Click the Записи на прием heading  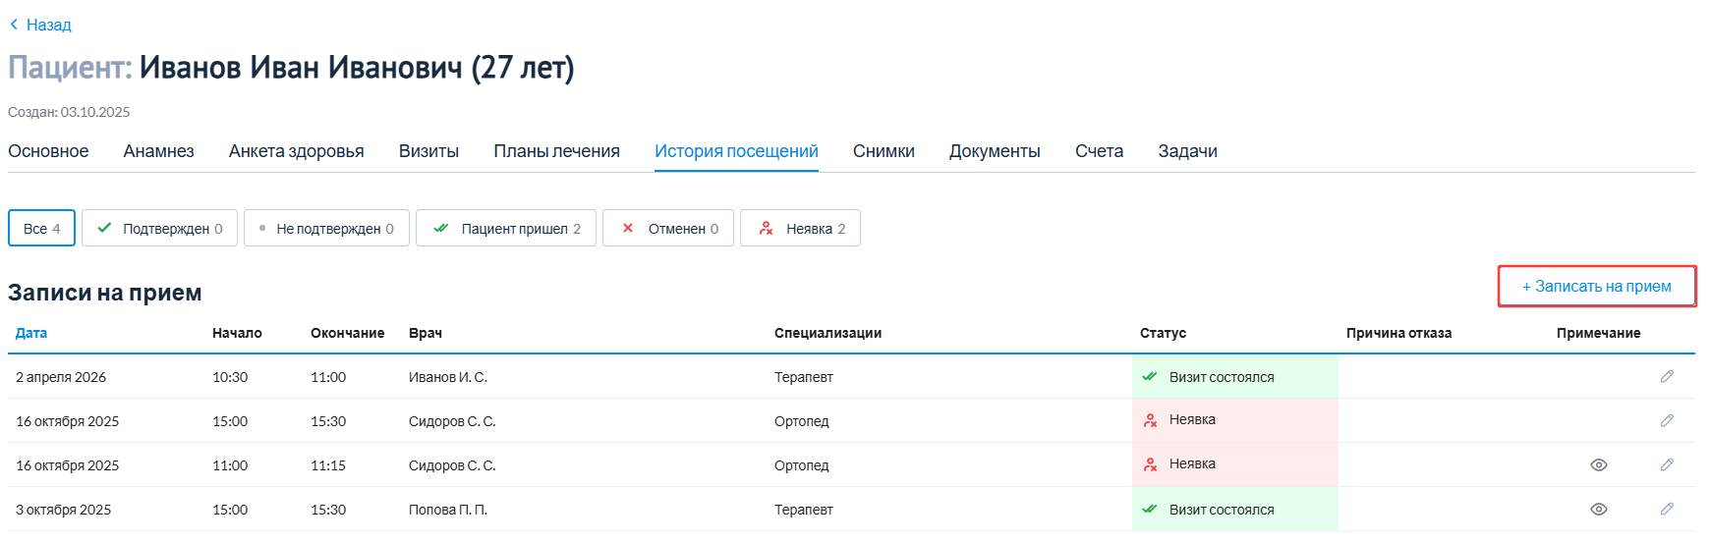pyautogui.click(x=105, y=293)
